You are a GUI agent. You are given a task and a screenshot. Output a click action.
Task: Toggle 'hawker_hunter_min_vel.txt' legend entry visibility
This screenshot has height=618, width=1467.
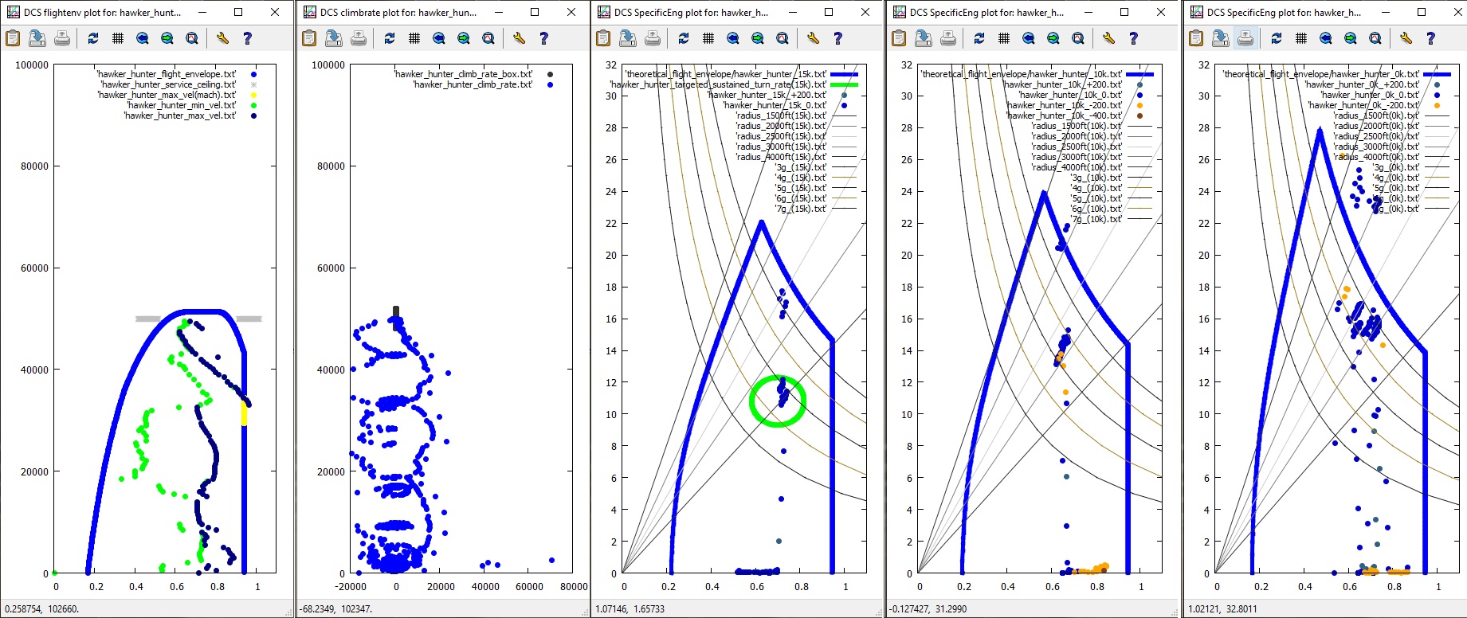pyautogui.click(x=181, y=105)
